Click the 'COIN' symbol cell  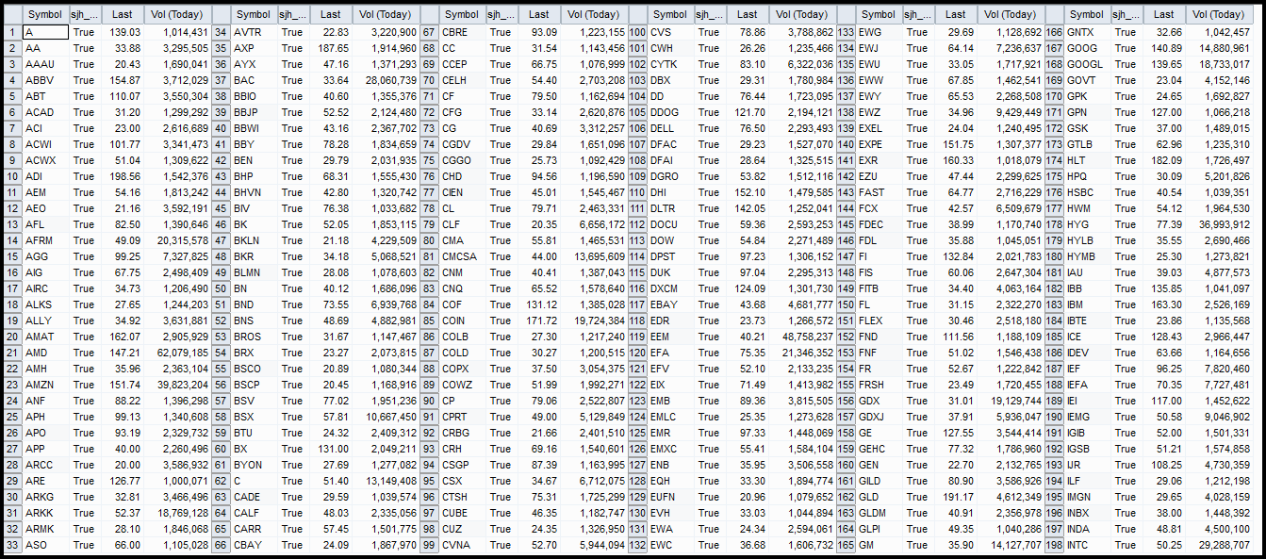pyautogui.click(x=462, y=321)
